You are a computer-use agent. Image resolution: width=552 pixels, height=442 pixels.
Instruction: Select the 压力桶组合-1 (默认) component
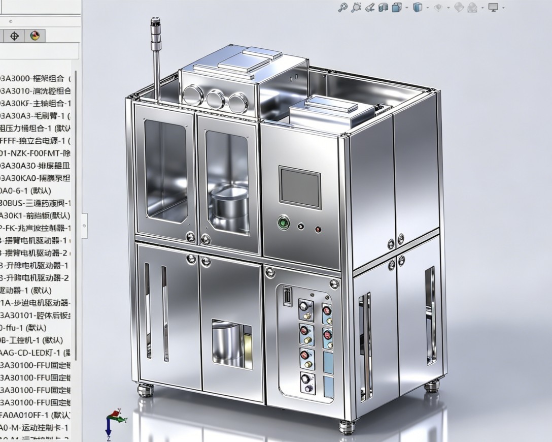coord(35,129)
